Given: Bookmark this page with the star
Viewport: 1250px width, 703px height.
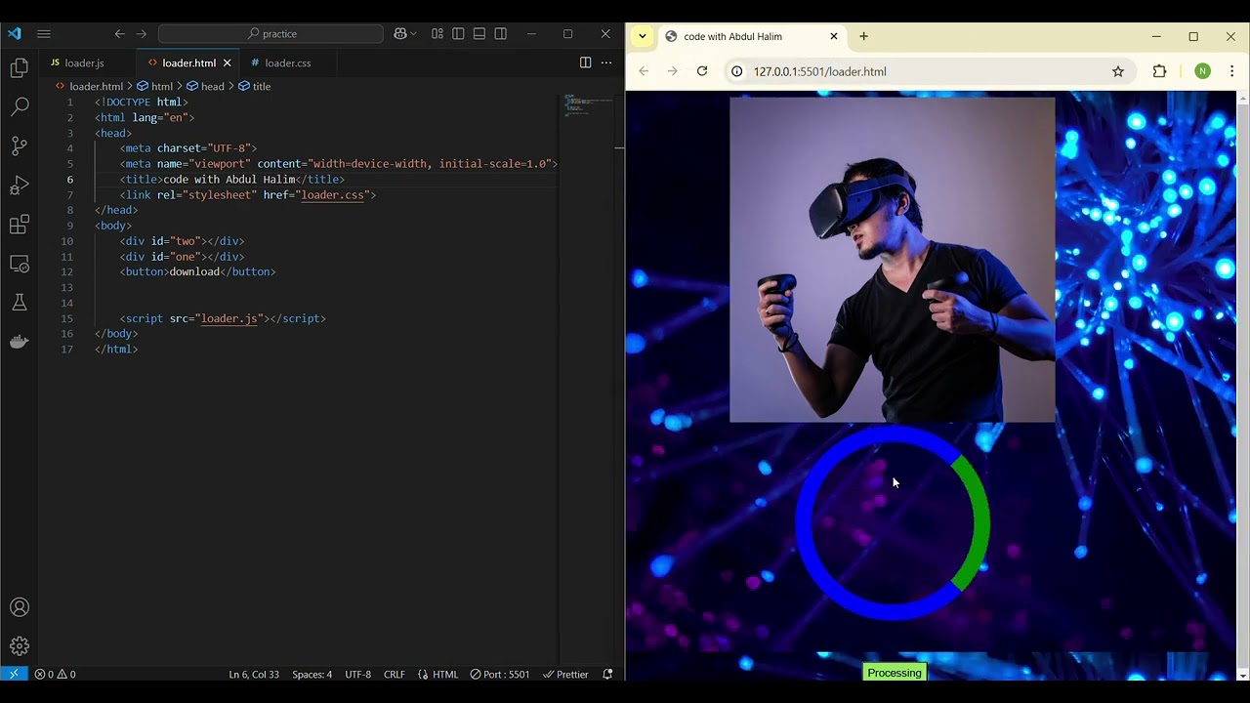Looking at the screenshot, I should pos(1118,71).
